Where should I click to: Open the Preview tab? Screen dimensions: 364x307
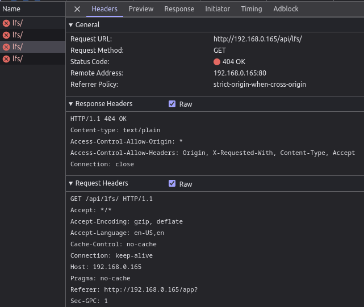tap(141, 9)
